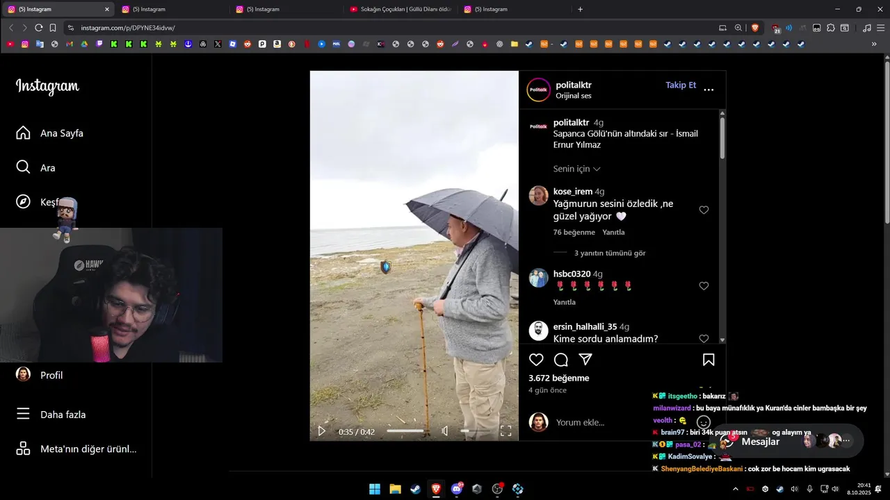Open File Explorer from taskbar

(395, 489)
